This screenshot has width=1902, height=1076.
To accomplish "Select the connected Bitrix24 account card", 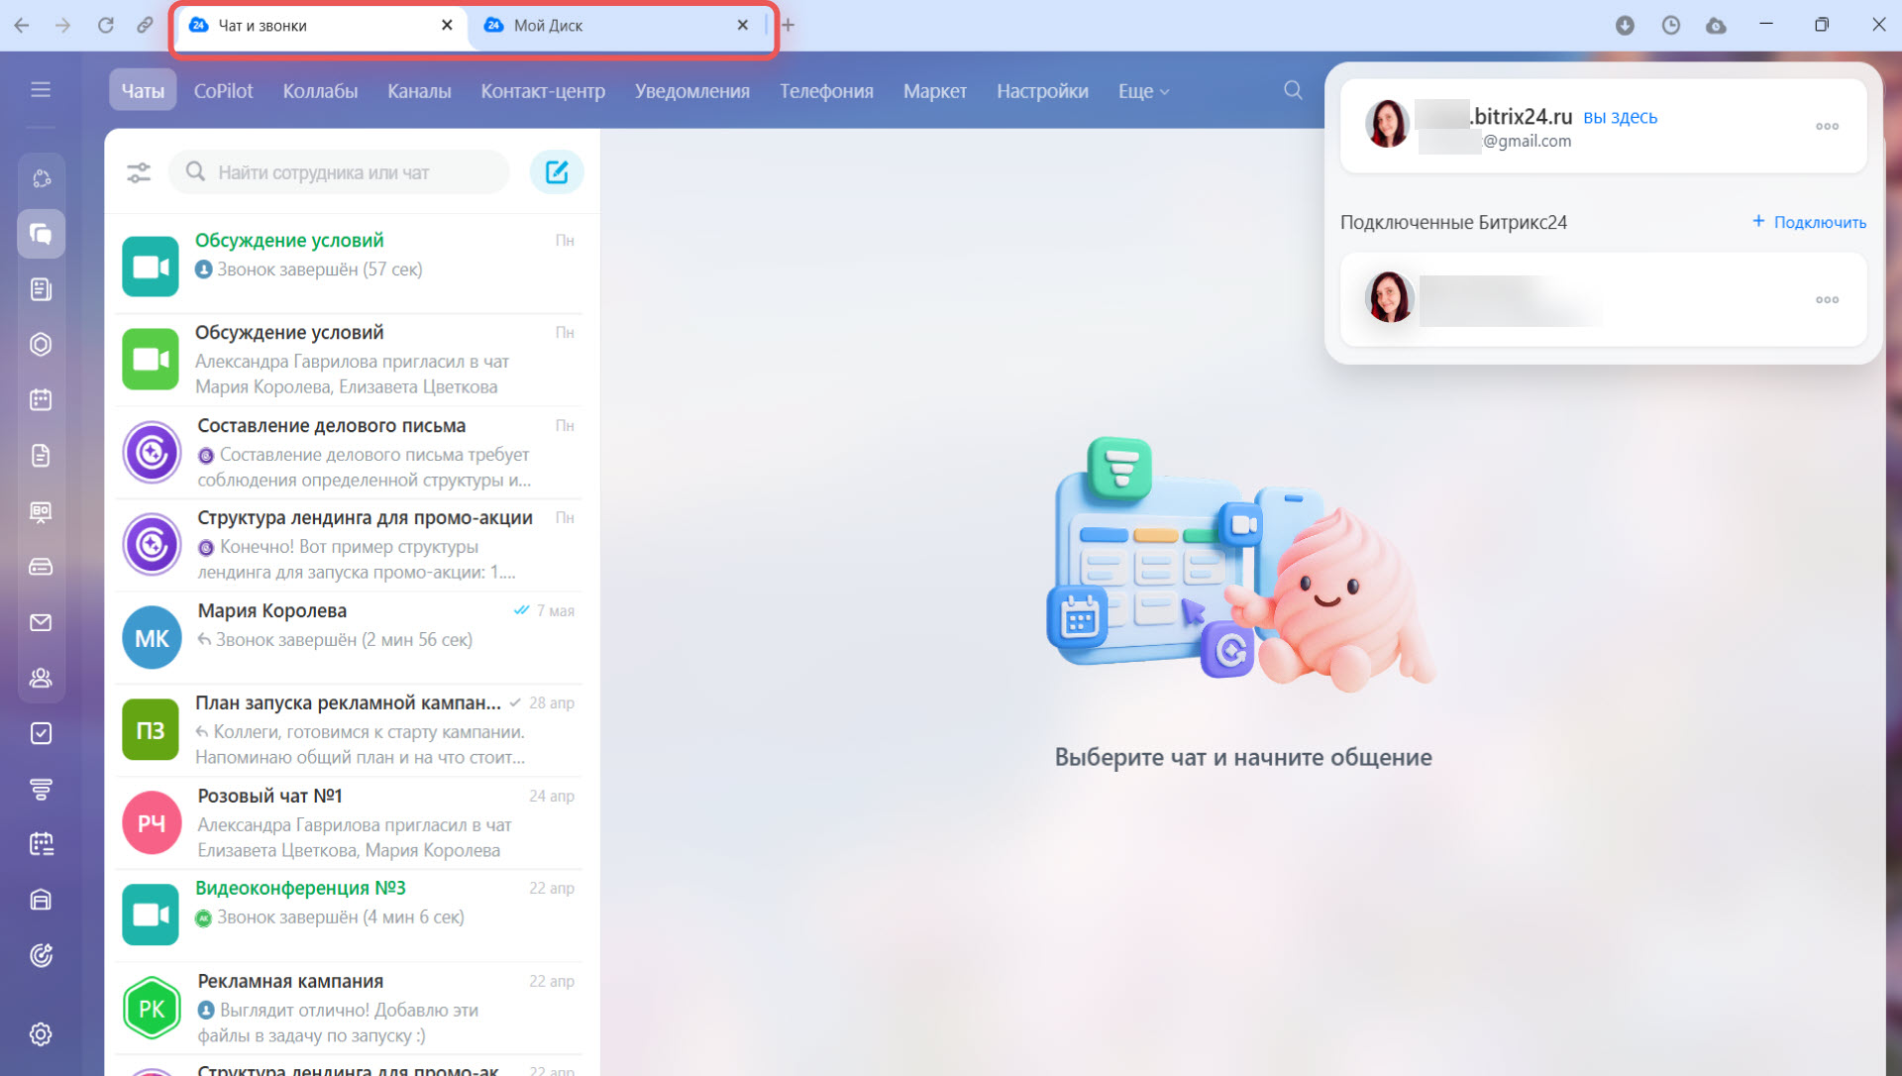I will (x=1603, y=299).
